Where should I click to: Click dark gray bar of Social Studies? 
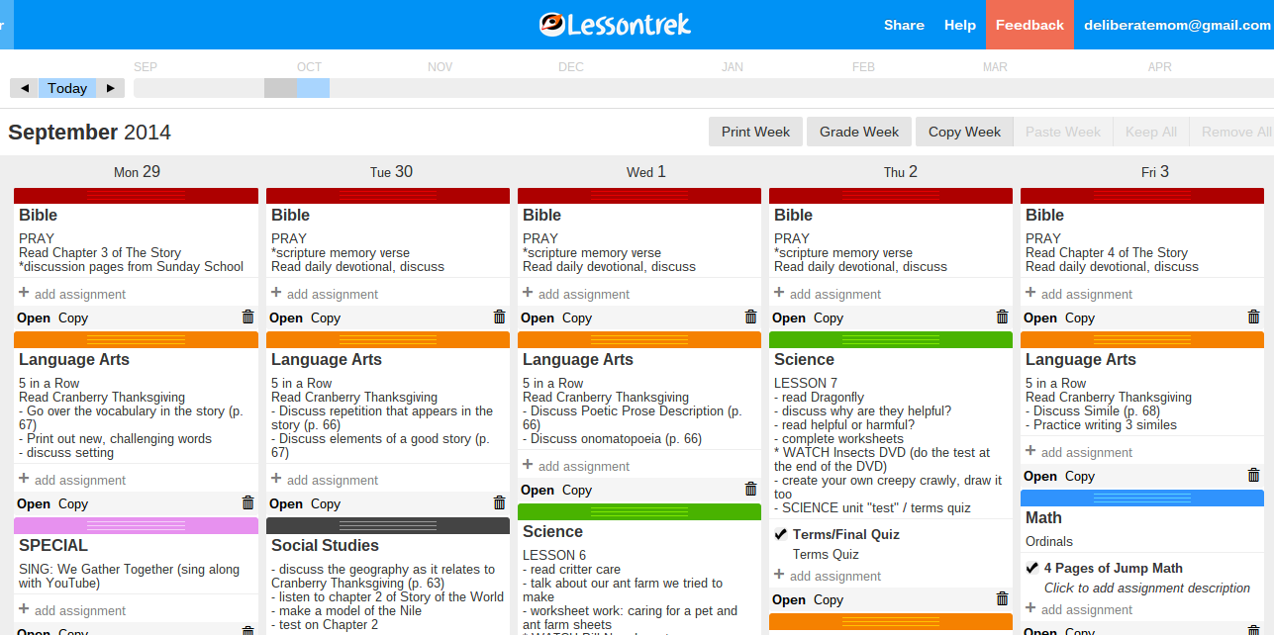pos(388,526)
